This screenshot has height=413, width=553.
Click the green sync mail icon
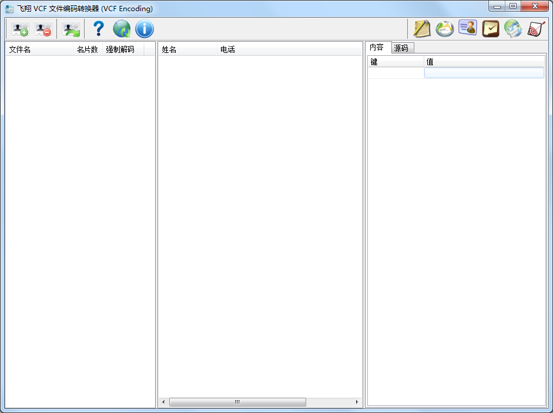[512, 28]
